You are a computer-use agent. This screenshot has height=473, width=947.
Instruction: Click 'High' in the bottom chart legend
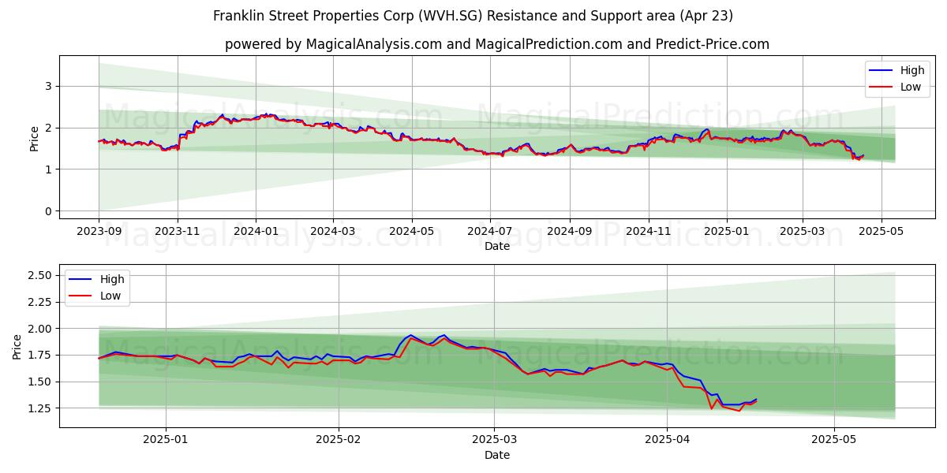(112, 280)
